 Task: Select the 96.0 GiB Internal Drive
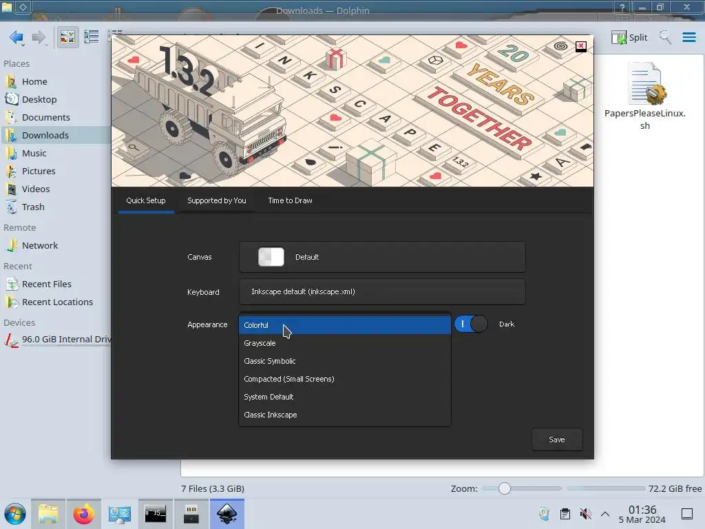pos(56,339)
